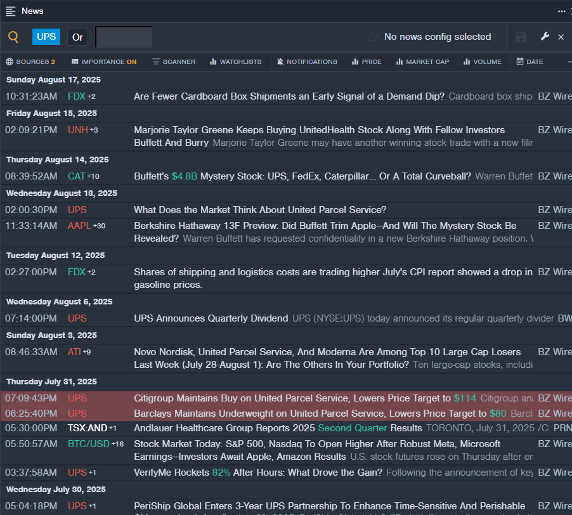Click the save config floppy icon

(x=521, y=37)
